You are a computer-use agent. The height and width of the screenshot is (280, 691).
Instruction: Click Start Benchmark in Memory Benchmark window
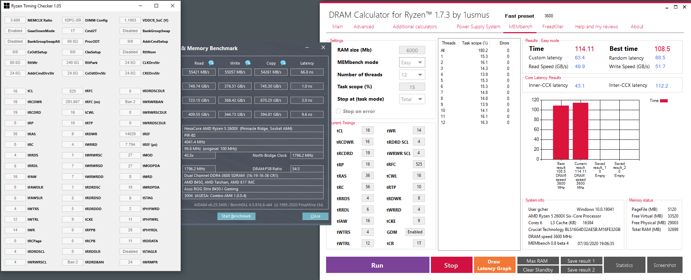click(236, 216)
